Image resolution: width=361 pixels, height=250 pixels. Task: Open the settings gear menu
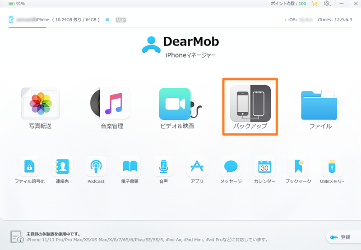(x=327, y=4)
